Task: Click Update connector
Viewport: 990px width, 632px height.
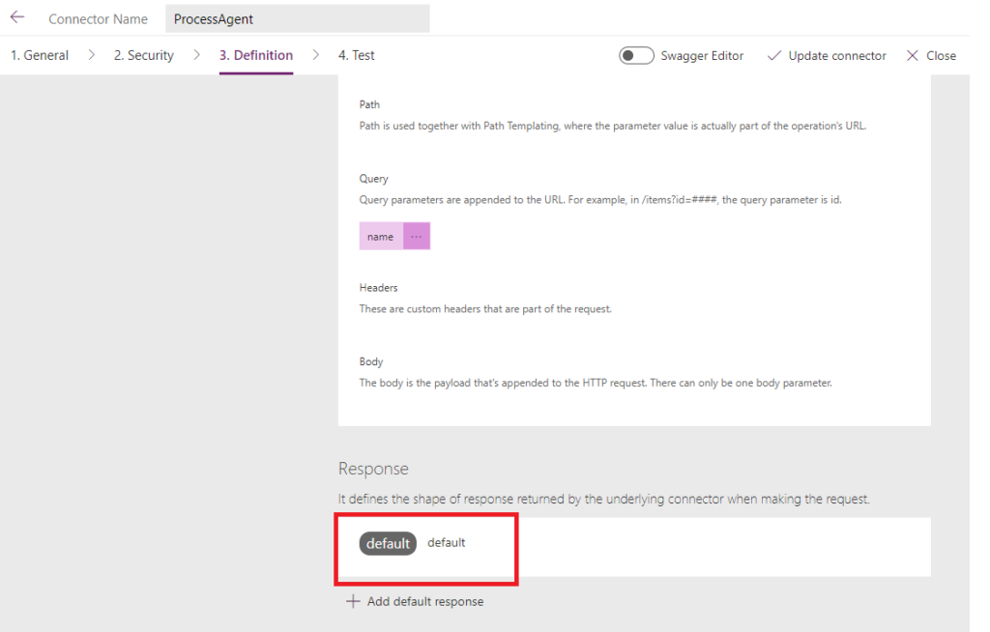Action: (835, 55)
